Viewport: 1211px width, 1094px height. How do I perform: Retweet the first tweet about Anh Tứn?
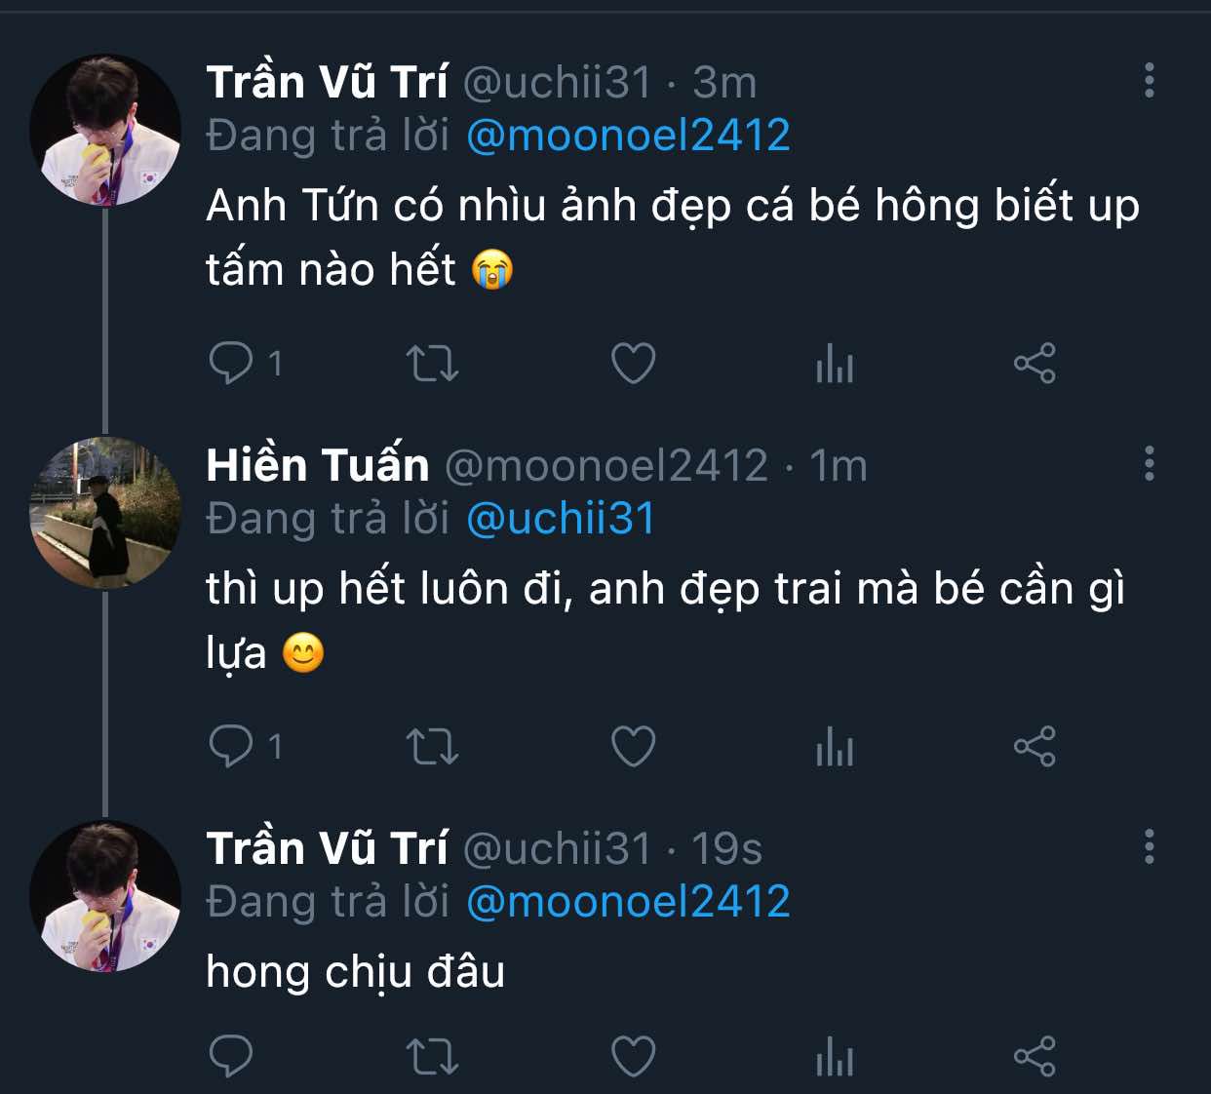432,364
